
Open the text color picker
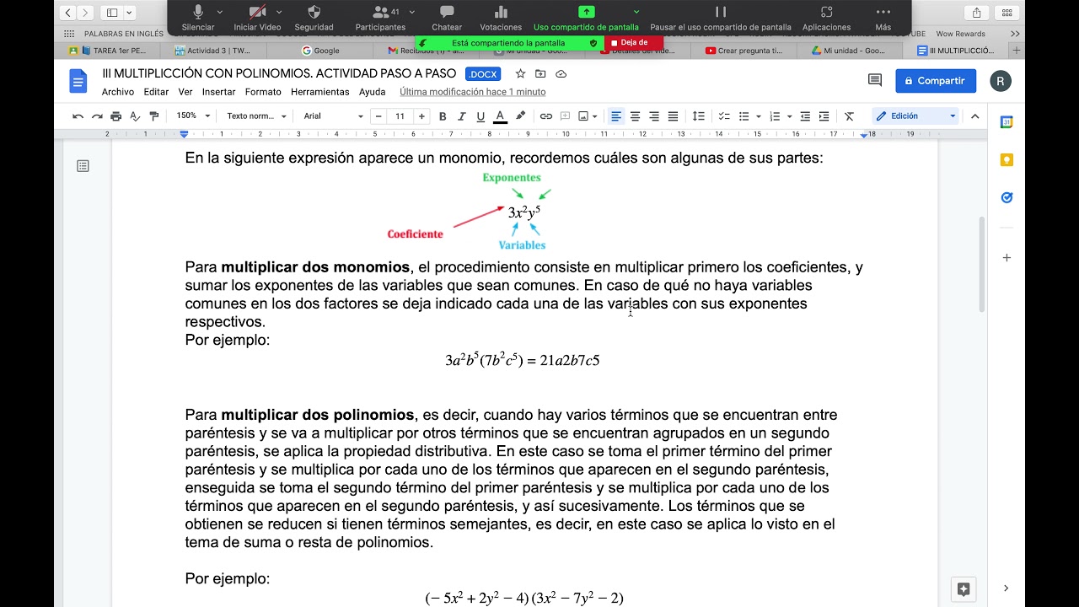click(x=500, y=116)
